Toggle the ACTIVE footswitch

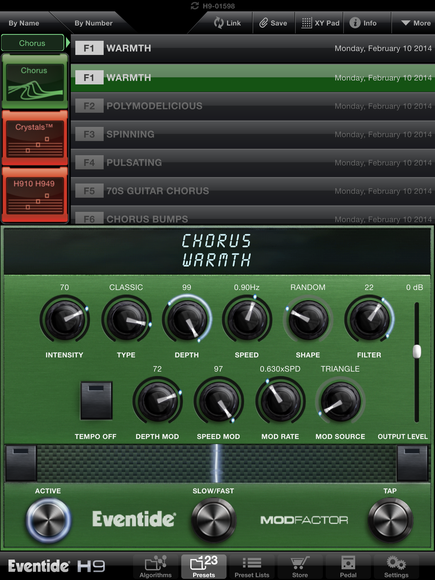click(48, 520)
